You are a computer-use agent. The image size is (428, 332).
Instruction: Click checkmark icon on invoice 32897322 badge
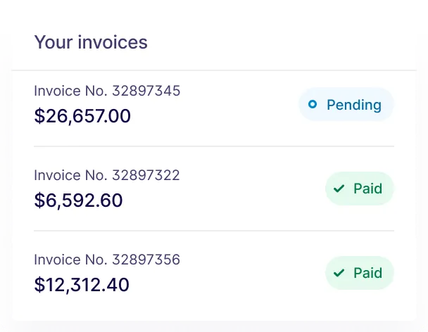tap(339, 189)
